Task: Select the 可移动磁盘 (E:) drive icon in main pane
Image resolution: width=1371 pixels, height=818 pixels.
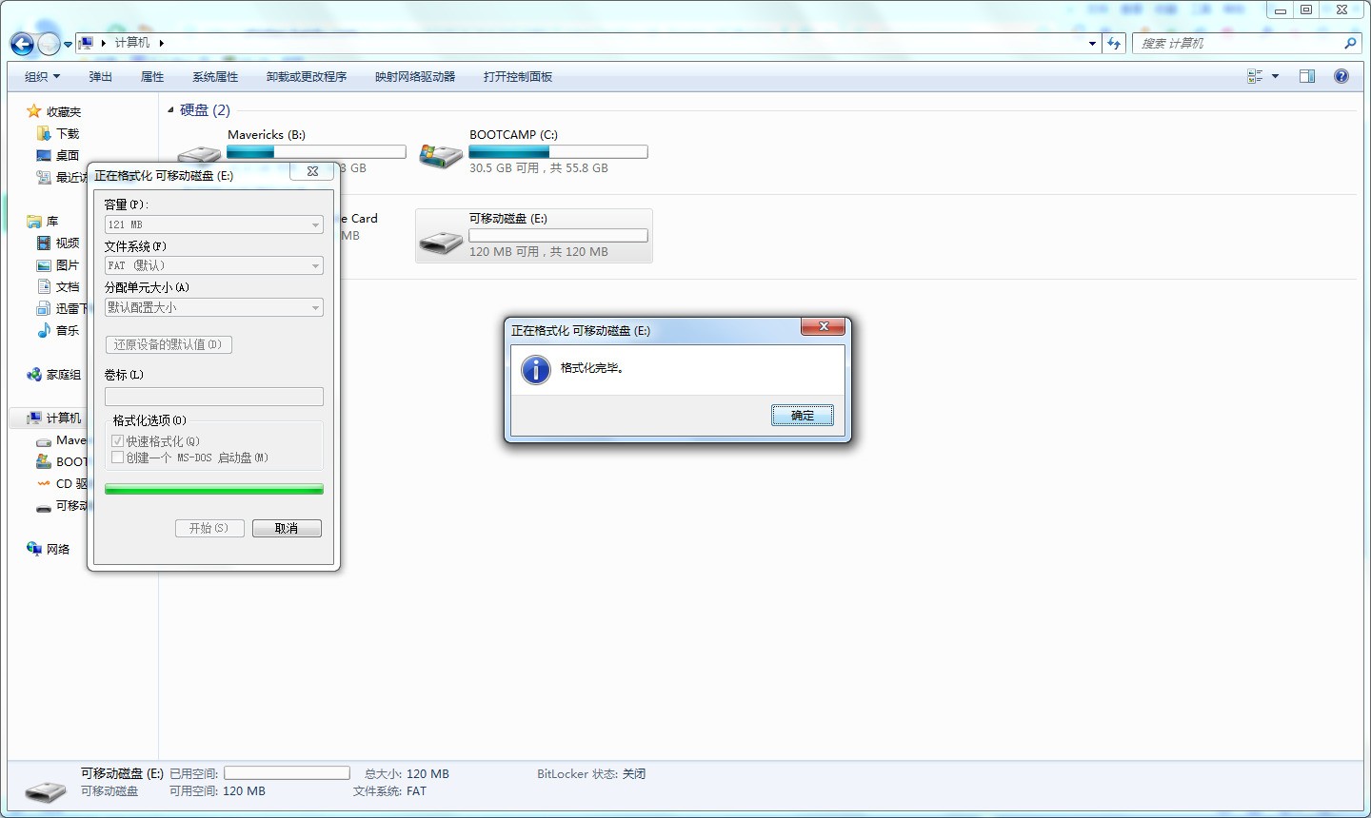Action: (442, 242)
